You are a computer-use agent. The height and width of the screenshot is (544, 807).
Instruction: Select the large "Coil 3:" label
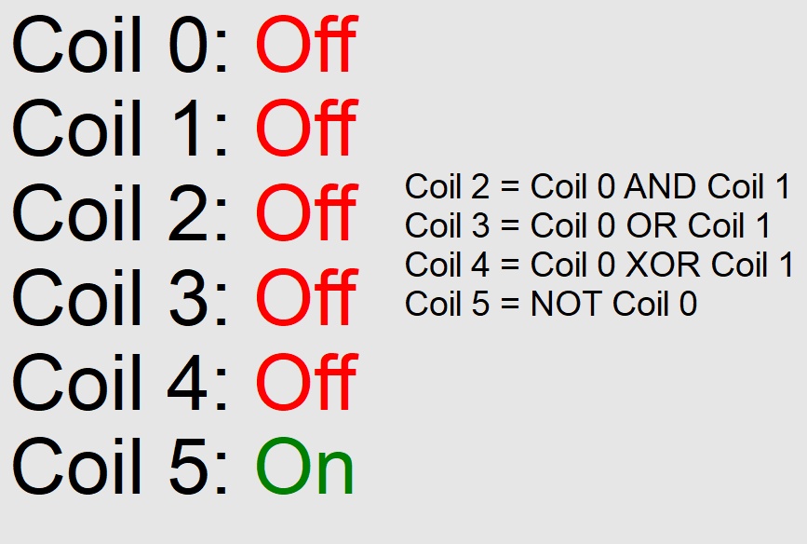(x=119, y=299)
